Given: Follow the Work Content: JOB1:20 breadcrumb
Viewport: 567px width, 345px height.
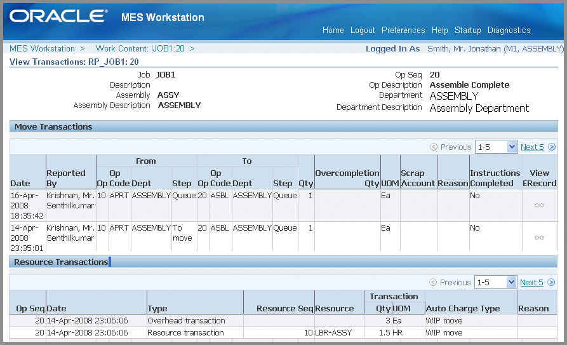Looking at the screenshot, I should [140, 48].
